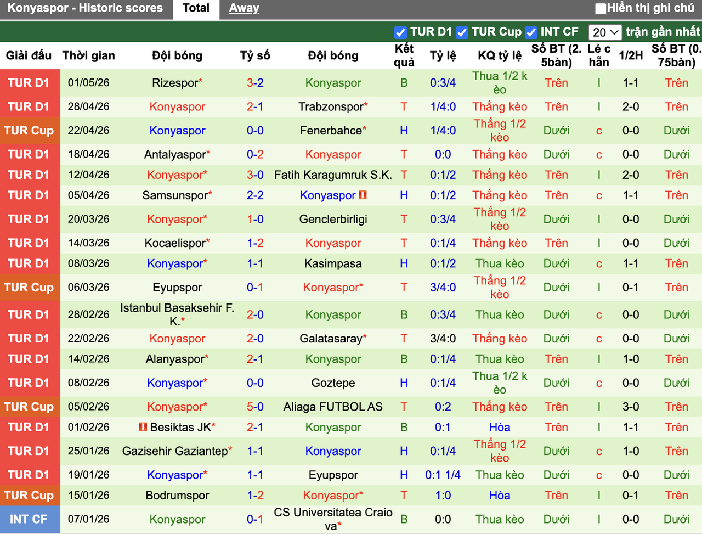
Task: Click half-time score 3-0 on 05/02/26
Action: tap(631, 407)
